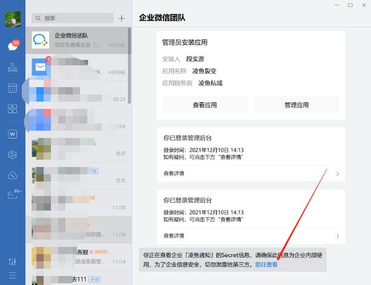
Task: Open the cloud Drive icon in sidebar
Action: click(x=12, y=175)
